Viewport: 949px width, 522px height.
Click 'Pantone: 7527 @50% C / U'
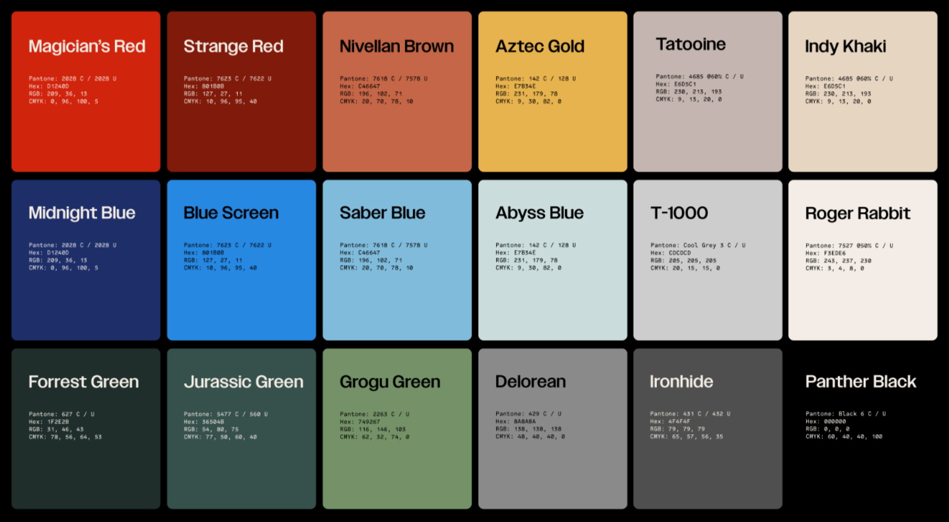click(x=849, y=246)
